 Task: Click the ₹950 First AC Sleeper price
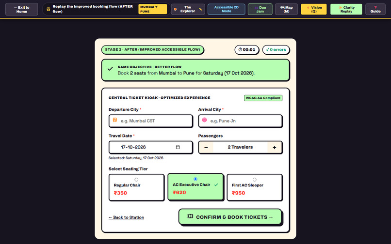tap(238, 193)
